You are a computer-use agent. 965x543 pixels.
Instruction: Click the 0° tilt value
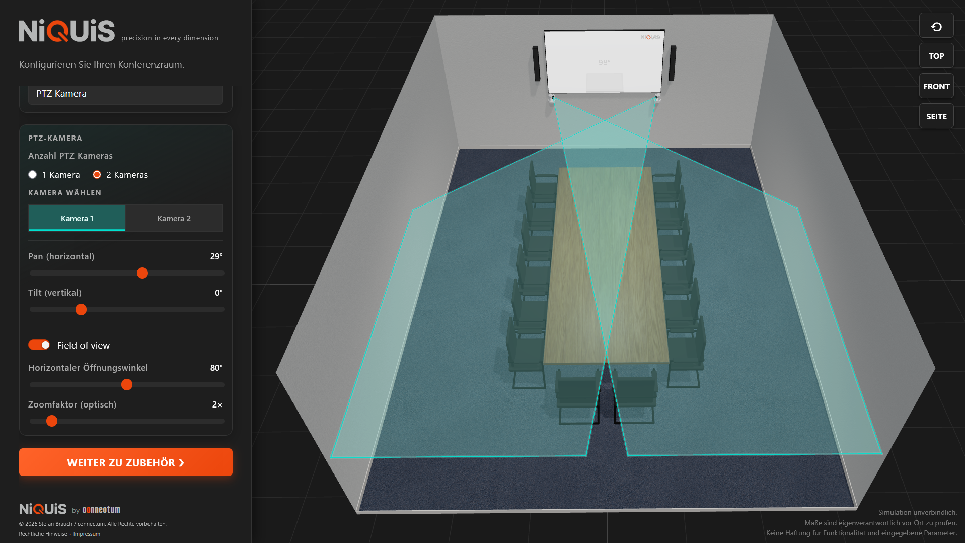click(x=219, y=293)
